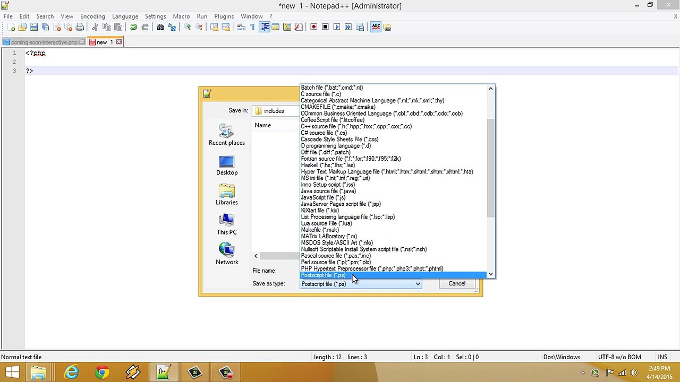Click the Cut scissors icon
Image resolution: width=680 pixels, height=382 pixels.
coord(95,27)
